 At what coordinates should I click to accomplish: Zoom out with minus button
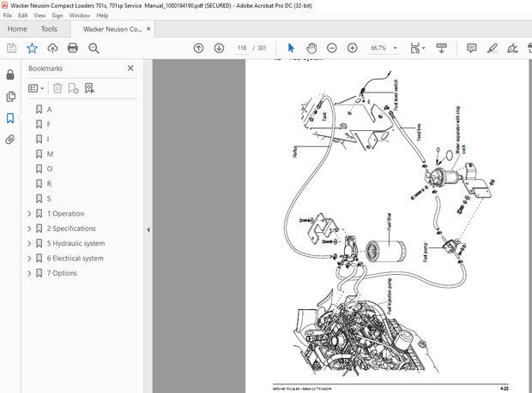click(332, 48)
